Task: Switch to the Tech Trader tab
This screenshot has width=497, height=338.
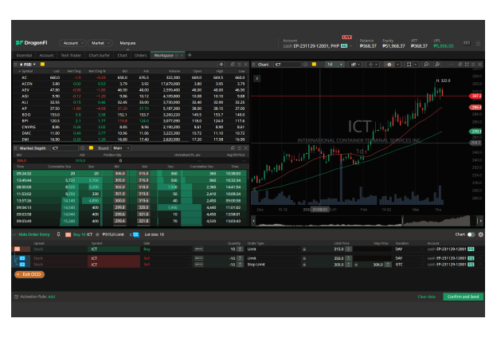Action: pos(72,55)
